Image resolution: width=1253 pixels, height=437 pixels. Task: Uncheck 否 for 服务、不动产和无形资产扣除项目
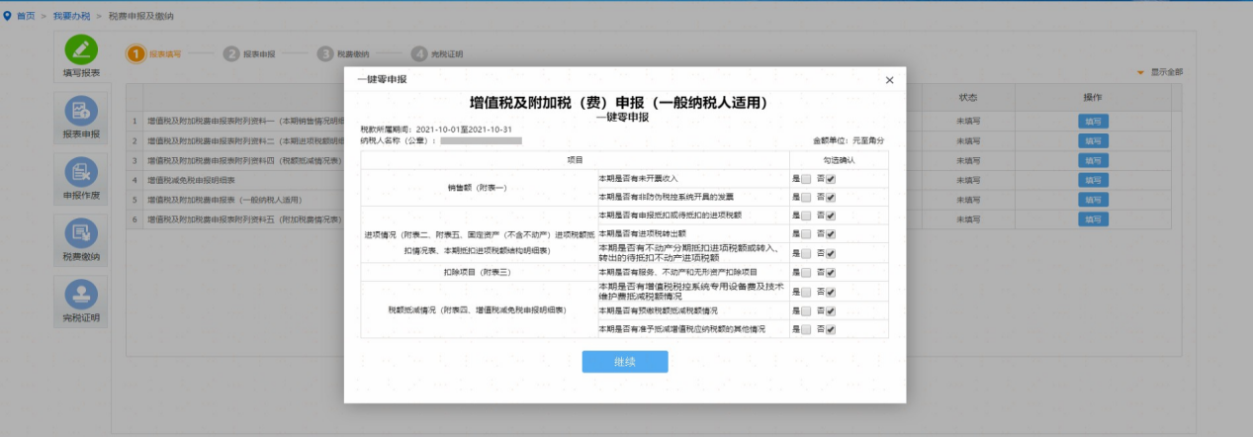[x=831, y=272]
